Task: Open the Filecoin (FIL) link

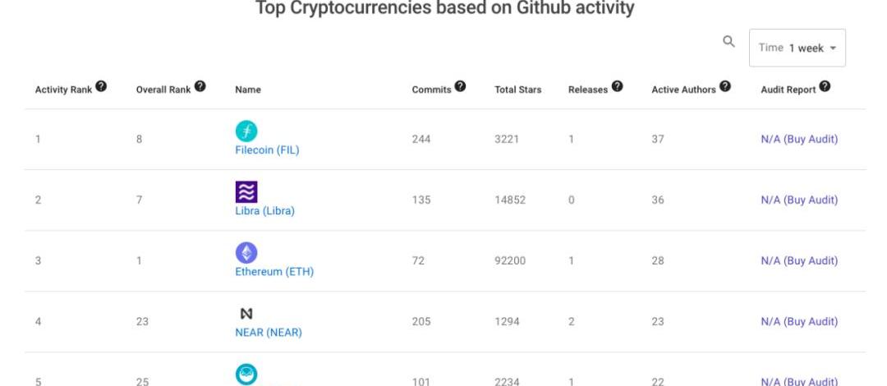Action: (x=267, y=149)
